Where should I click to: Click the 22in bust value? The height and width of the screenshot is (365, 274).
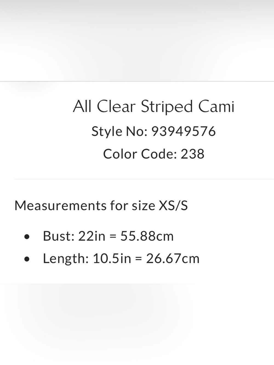(92, 236)
